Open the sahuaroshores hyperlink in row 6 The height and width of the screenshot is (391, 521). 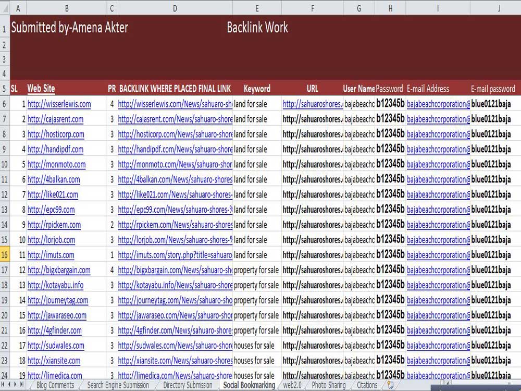click(x=312, y=104)
